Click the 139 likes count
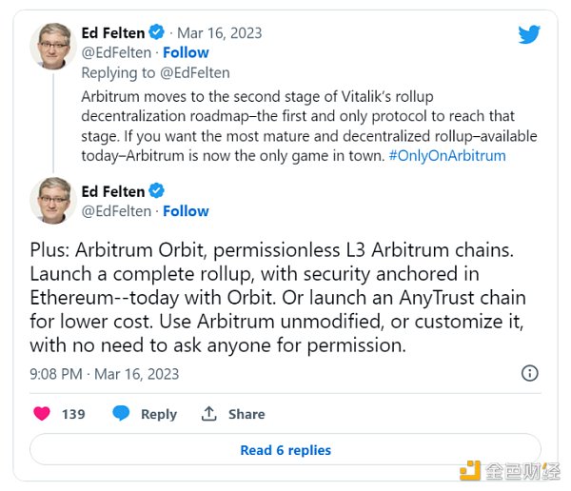The image size is (571, 491). 73,414
